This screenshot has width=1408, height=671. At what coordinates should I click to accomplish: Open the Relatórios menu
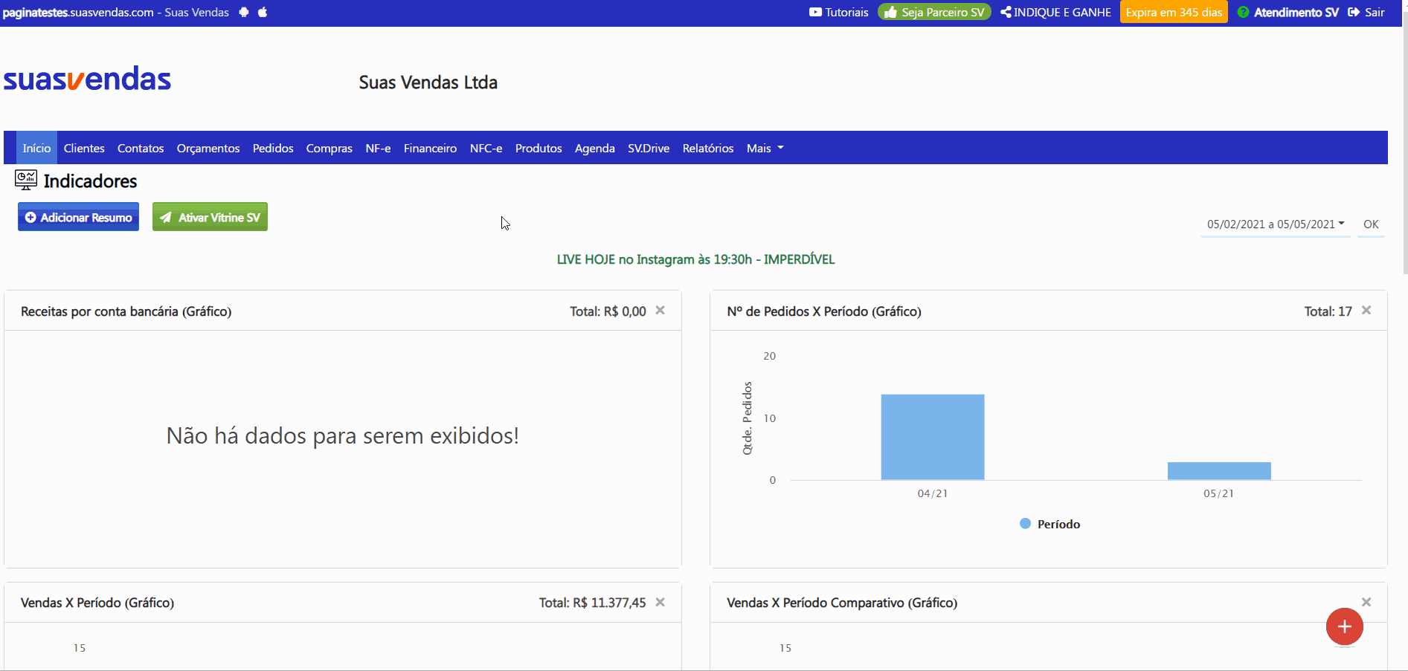pos(708,148)
